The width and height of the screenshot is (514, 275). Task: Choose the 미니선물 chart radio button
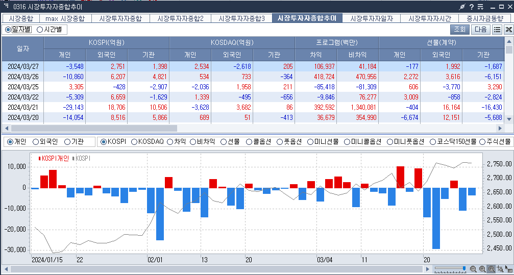(310, 142)
